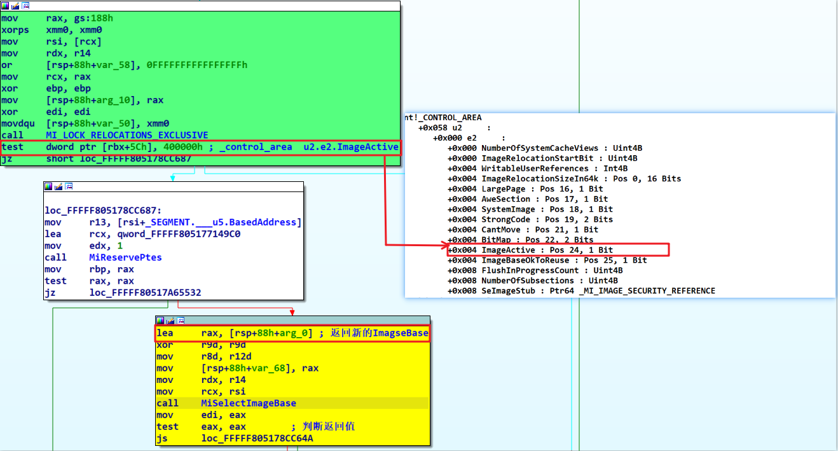Select the LargePage bit field row
Viewport: 838px width, 451px height.
tap(526, 189)
